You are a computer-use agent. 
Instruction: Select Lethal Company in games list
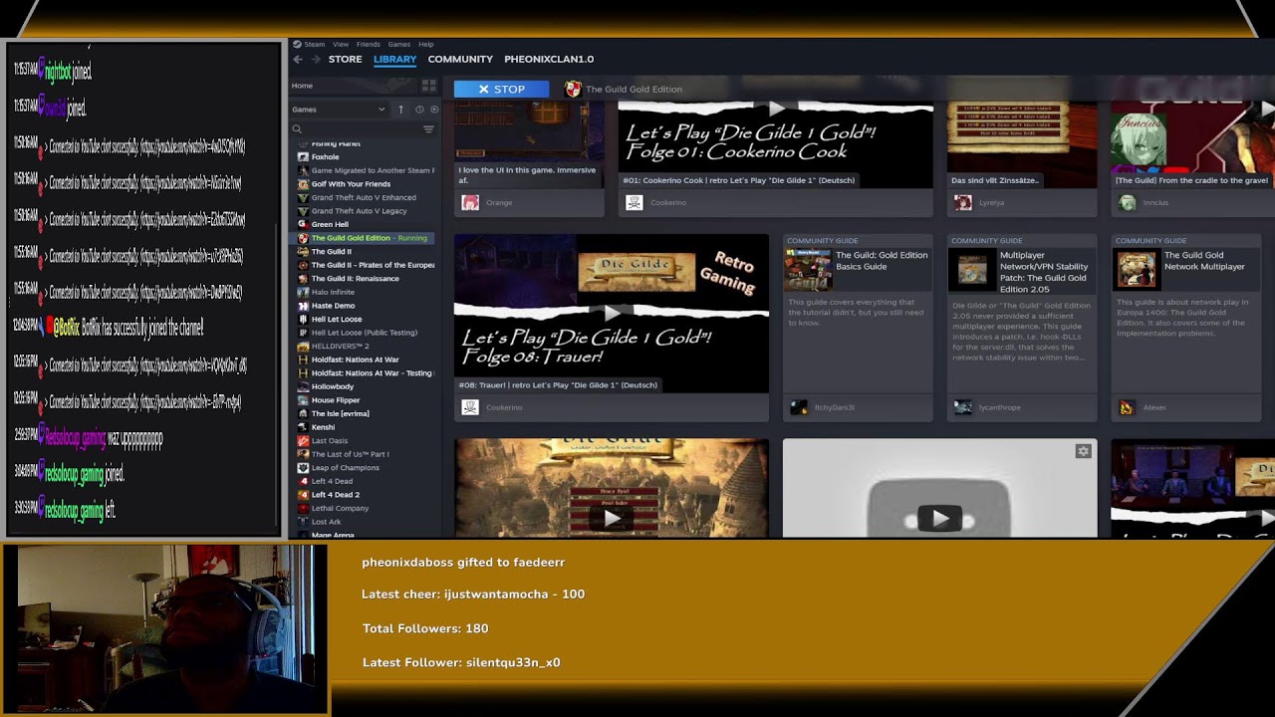(x=341, y=509)
